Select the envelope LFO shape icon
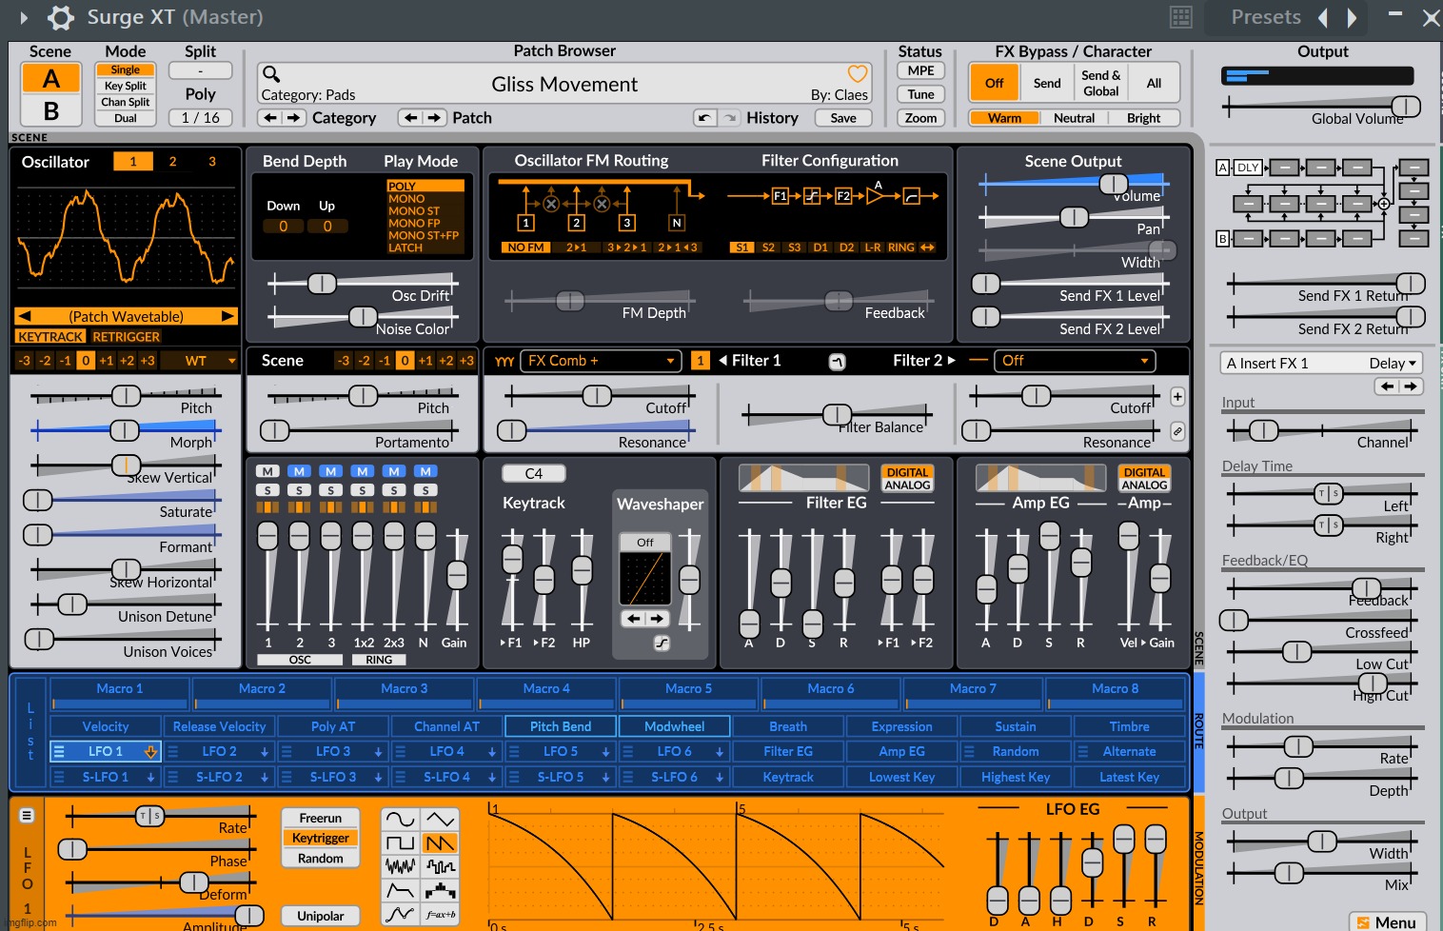This screenshot has height=931, width=1443. tap(401, 890)
